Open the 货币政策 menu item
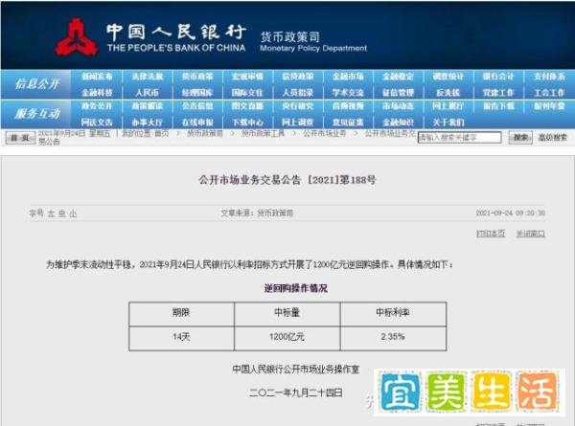Image resolution: width=575 pixels, height=426 pixels. [x=197, y=77]
